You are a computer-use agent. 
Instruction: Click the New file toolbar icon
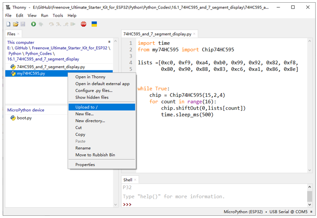8,24
